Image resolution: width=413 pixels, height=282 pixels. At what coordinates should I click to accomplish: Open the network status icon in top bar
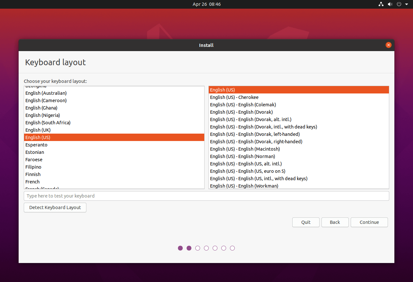381,4
